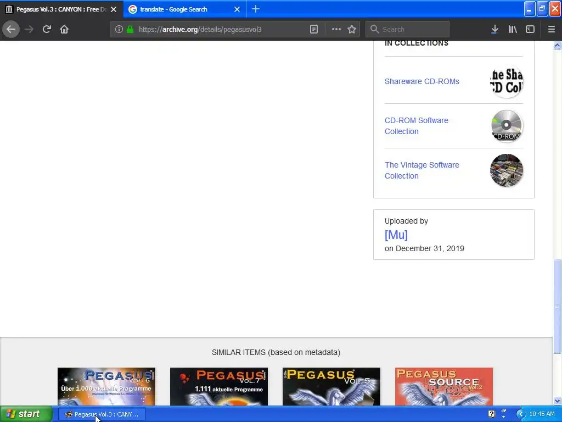Open the CD-ROM Software Collection link
Image resolution: width=562 pixels, height=422 pixels.
(417, 126)
